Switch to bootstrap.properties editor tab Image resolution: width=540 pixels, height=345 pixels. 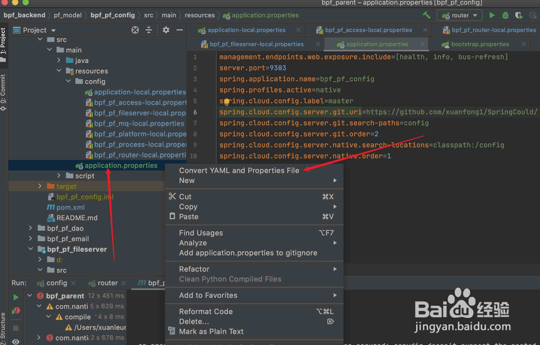(x=480, y=44)
